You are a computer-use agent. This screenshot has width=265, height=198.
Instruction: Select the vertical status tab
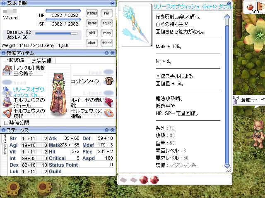[x=5, y=139]
